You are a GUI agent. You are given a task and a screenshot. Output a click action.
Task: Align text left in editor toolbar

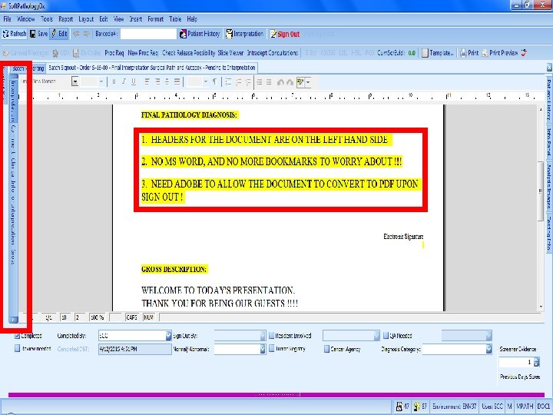(x=147, y=82)
